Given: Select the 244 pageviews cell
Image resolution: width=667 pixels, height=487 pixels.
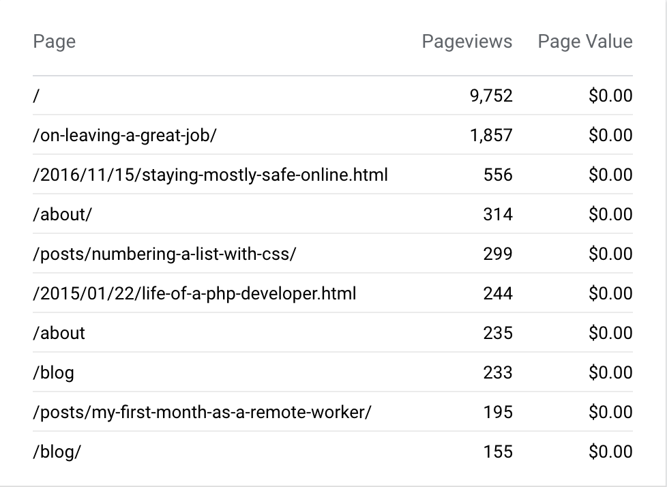Looking at the screenshot, I should point(497,293).
